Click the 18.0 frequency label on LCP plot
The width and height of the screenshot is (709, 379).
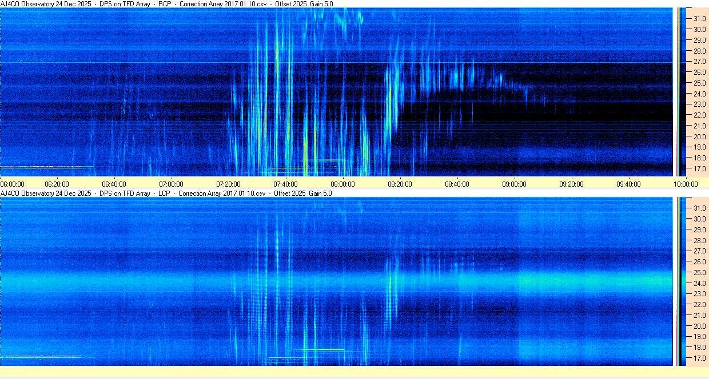point(700,347)
